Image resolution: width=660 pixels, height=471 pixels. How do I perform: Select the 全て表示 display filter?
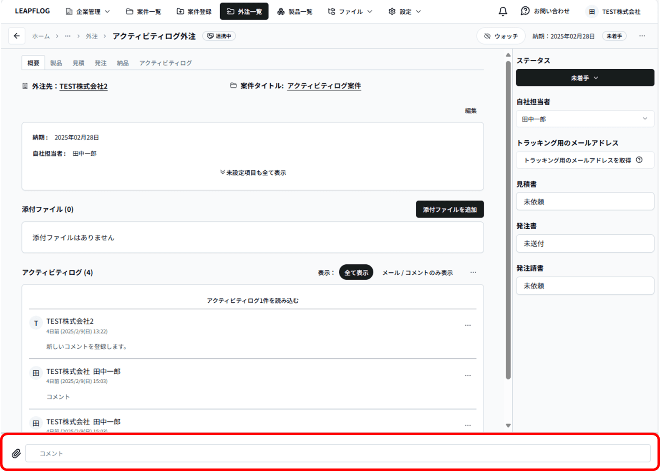(356, 273)
